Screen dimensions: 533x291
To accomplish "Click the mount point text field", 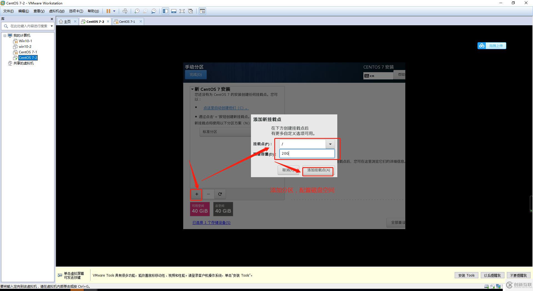I will coord(303,144).
